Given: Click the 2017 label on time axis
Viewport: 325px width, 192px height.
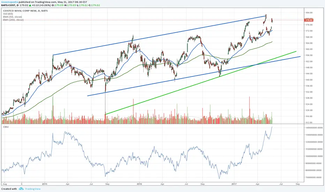Looking at the screenshot, I should tap(234, 184).
